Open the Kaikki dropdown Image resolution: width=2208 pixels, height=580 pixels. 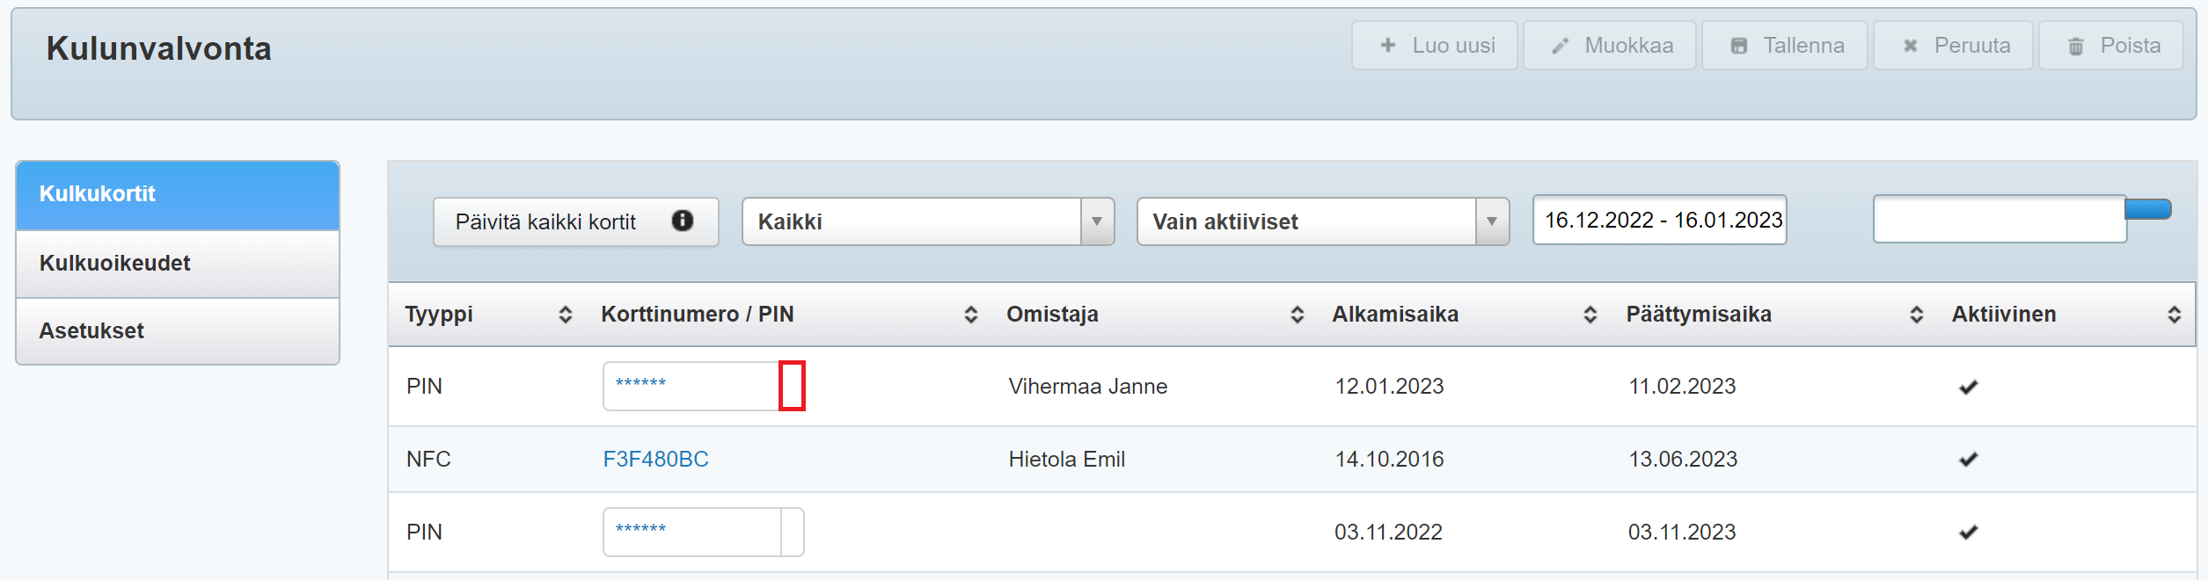1096,221
